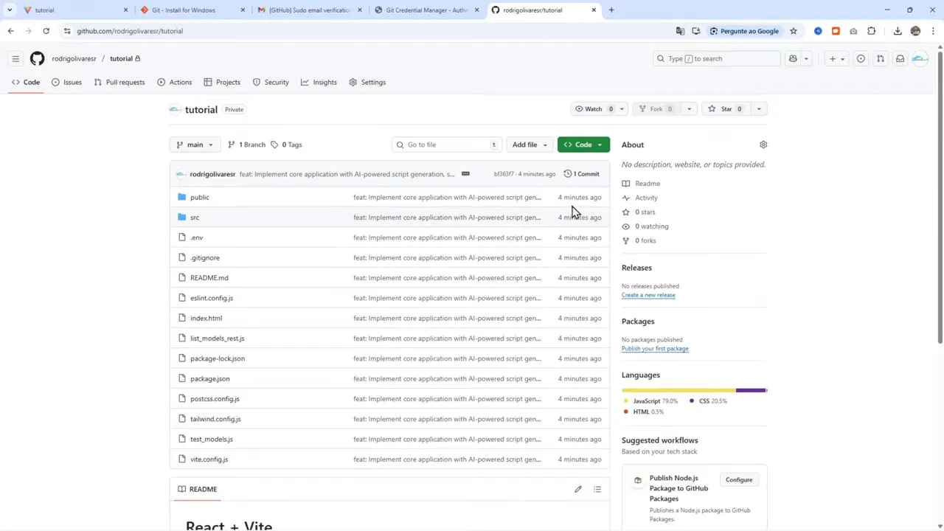Image resolution: width=944 pixels, height=531 pixels.
Task: Watch the tutorial repository
Action: (594, 108)
